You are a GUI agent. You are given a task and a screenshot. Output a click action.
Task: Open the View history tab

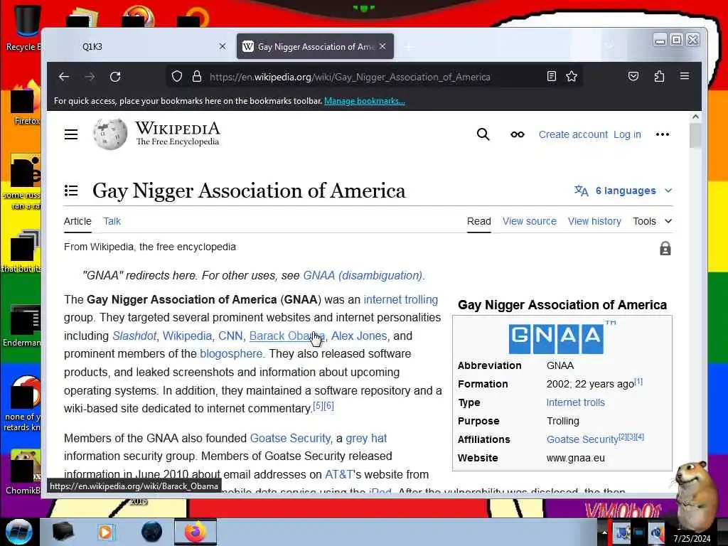pos(594,222)
